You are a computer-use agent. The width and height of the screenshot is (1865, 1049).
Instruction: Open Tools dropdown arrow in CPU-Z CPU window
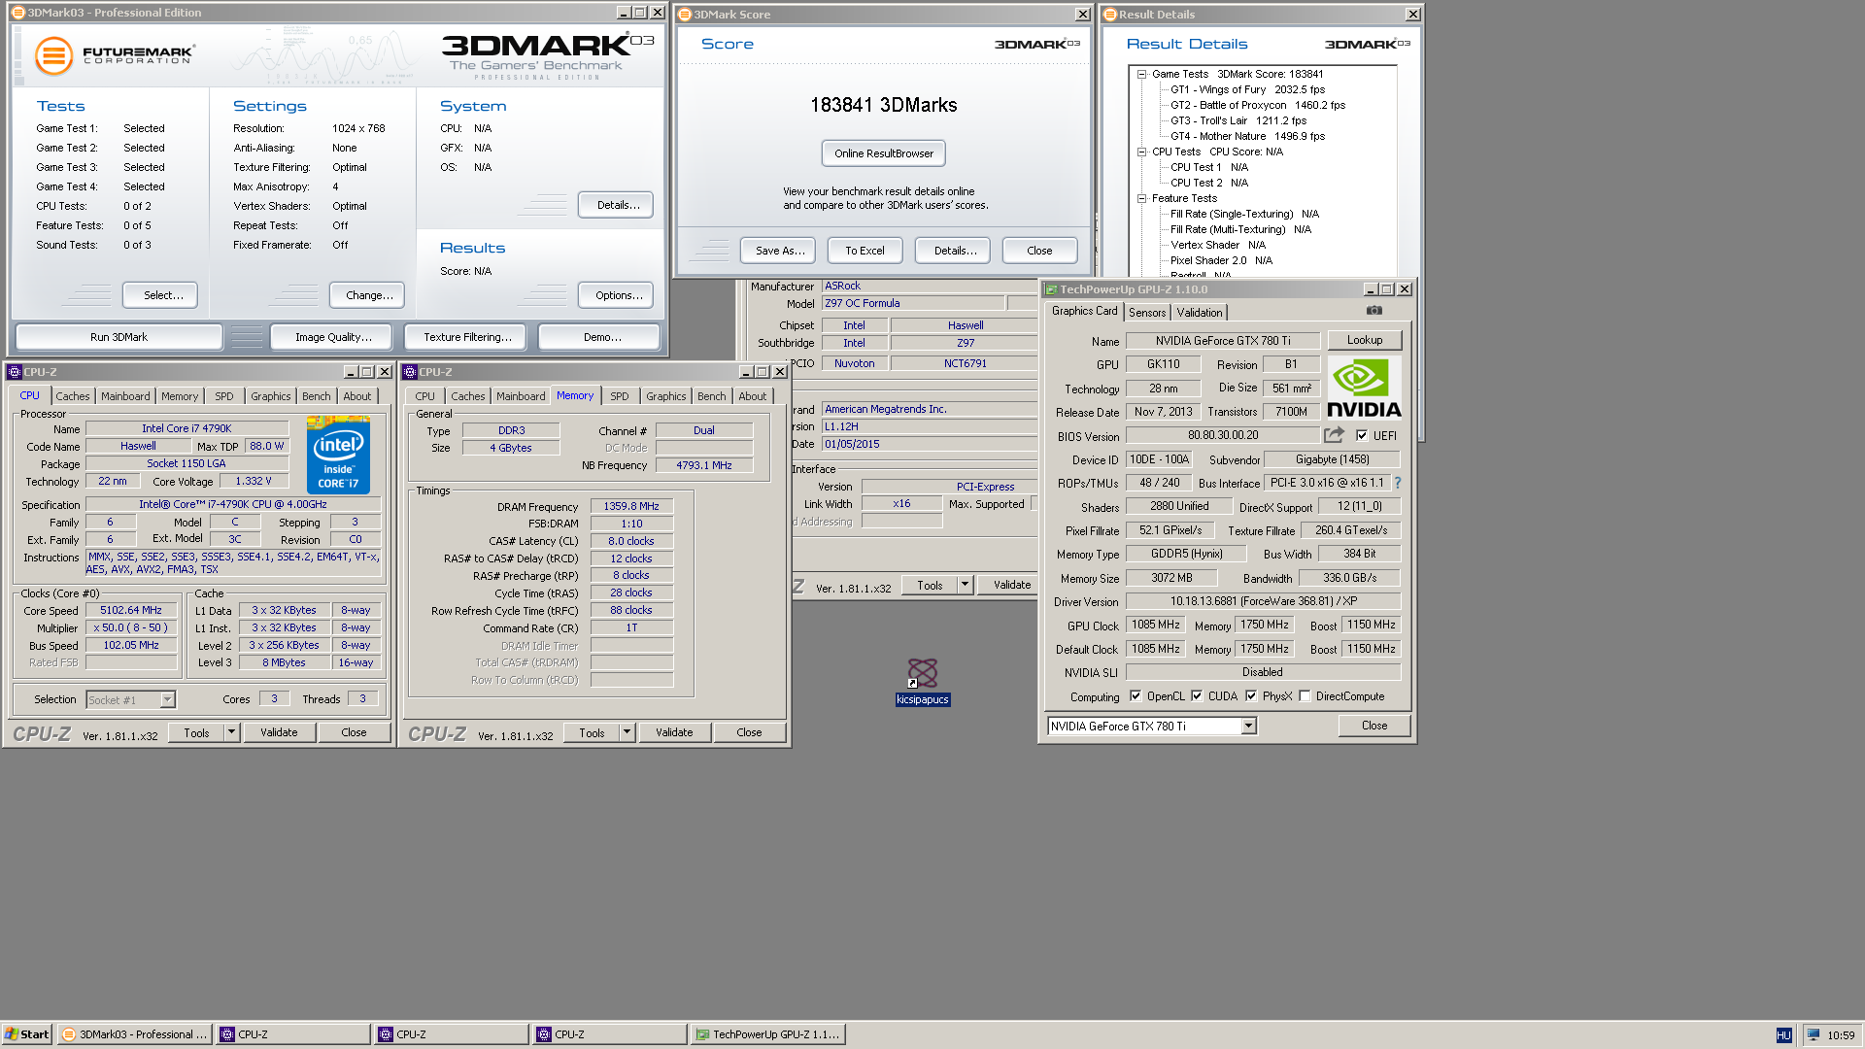point(232,732)
